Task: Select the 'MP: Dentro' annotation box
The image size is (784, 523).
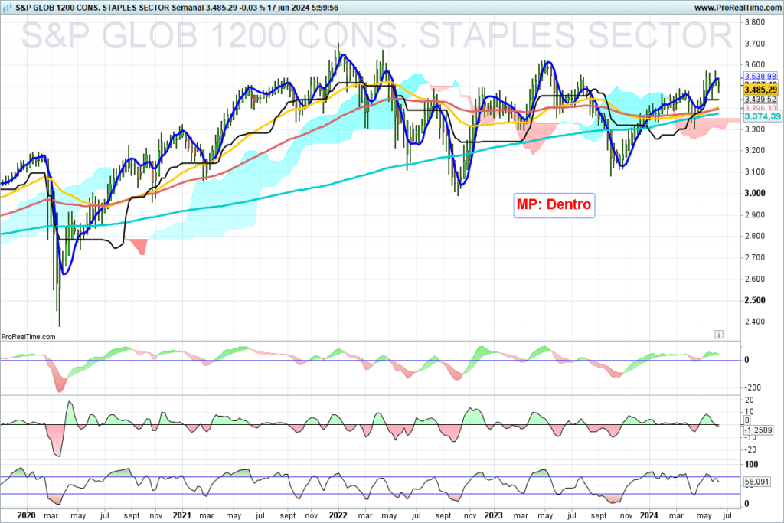Action: coord(554,205)
